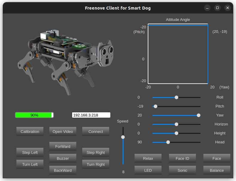Click the 90% battery level bar
This screenshot has width=236, height=181.
click(34, 115)
